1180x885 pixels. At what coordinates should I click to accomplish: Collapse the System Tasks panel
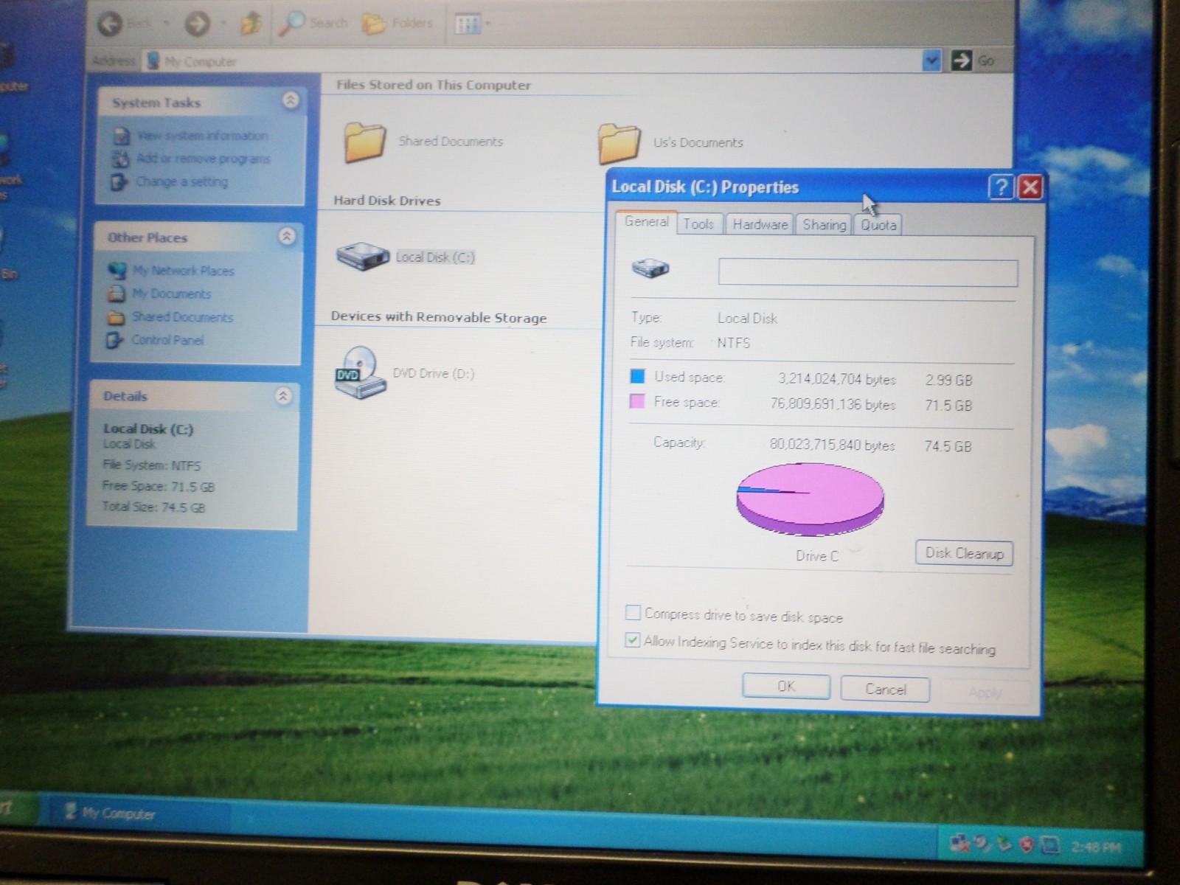pyautogui.click(x=291, y=100)
